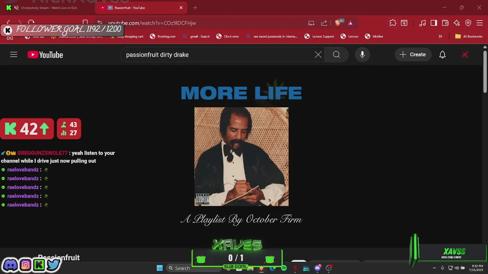The height and width of the screenshot is (274, 488).
Task: Open the Leo AI sparkle icon
Action: (x=457, y=23)
